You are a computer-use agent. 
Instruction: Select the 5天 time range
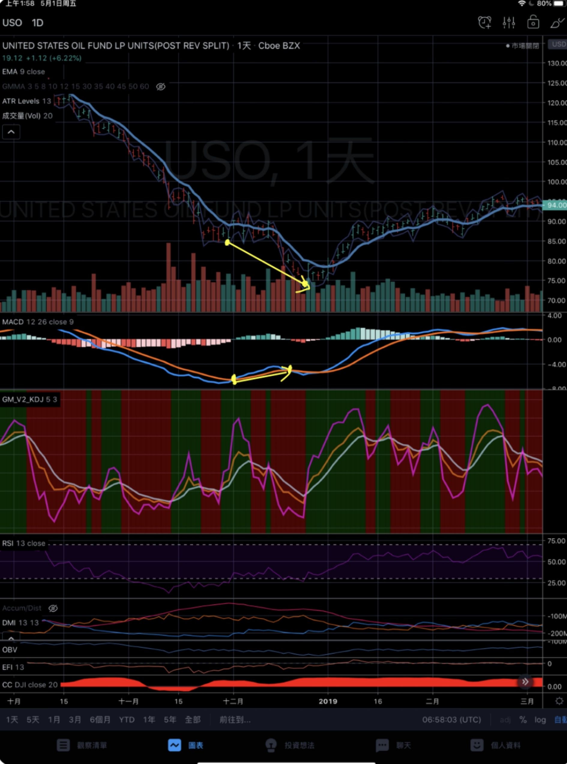coord(33,719)
